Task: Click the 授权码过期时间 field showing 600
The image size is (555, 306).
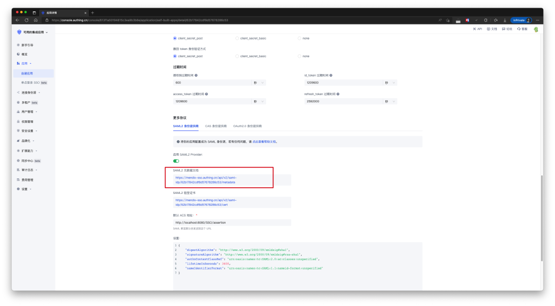Action: click(x=212, y=82)
